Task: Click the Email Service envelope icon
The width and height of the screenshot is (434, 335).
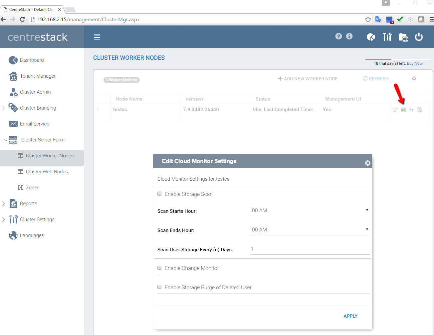Action: 13,124
